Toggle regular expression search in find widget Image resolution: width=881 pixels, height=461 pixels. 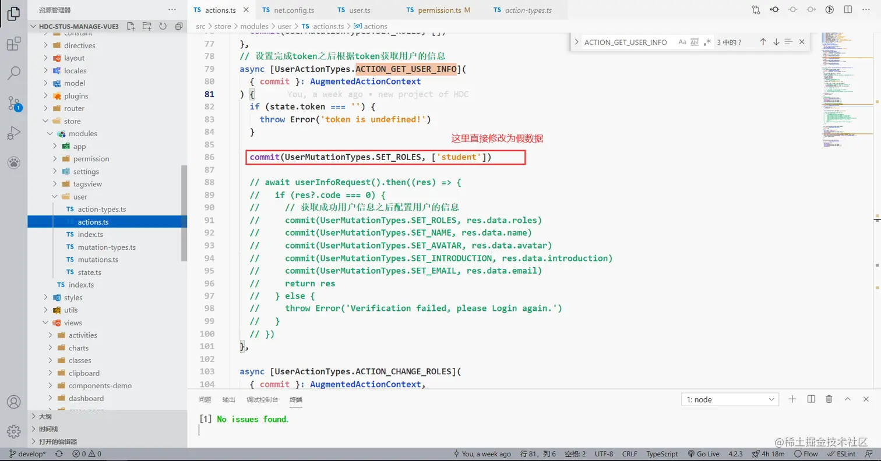707,42
